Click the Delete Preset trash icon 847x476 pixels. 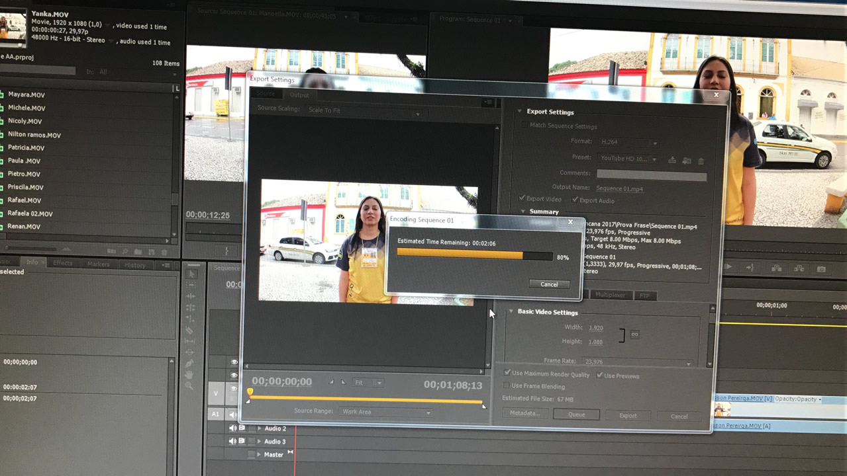pos(701,161)
